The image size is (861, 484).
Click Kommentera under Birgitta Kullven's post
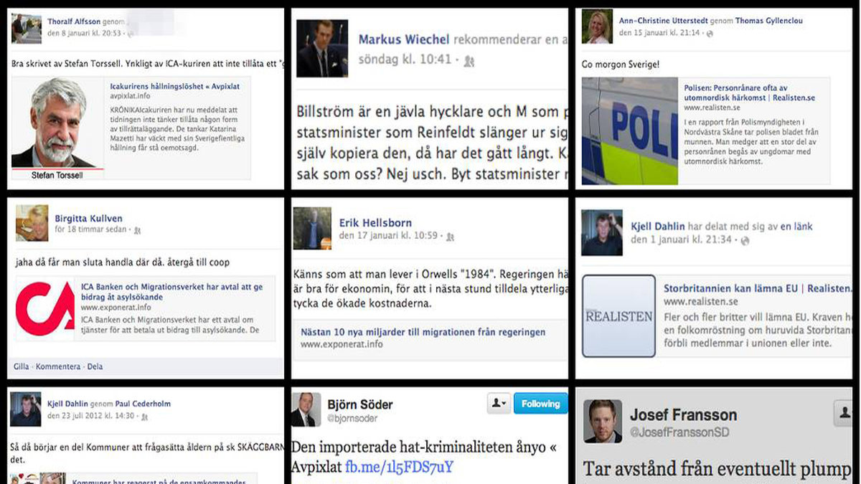tap(58, 366)
